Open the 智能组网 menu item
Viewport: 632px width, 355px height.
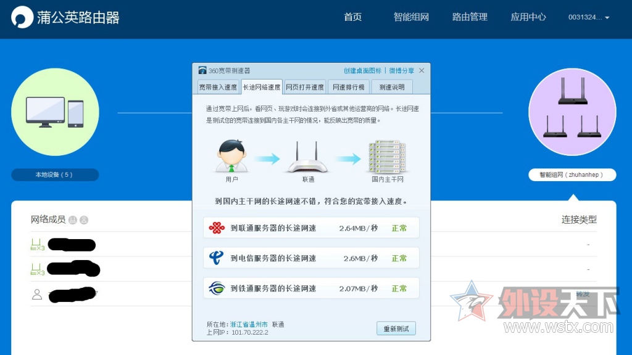point(411,17)
